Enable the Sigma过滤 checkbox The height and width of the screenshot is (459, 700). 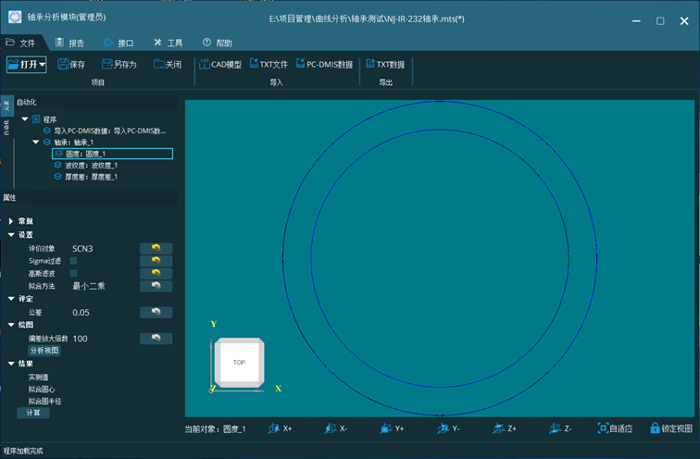[x=74, y=261]
